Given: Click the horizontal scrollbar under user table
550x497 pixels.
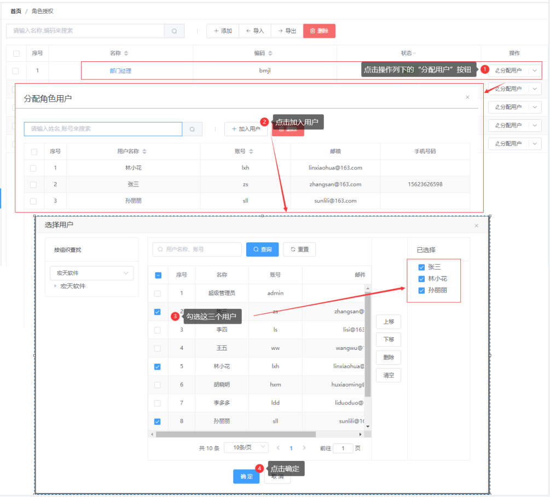Looking at the screenshot, I should coord(236,434).
